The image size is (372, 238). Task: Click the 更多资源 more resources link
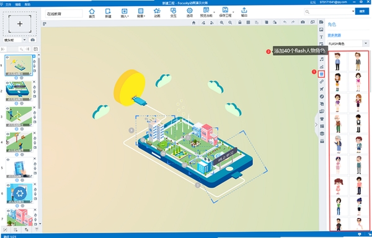pyautogui.click(x=334, y=35)
